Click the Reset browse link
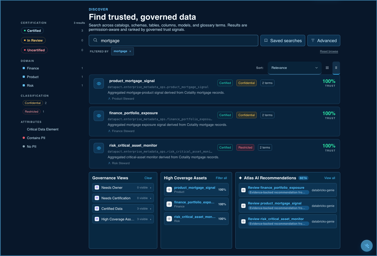377x256 pixels. 329,51
